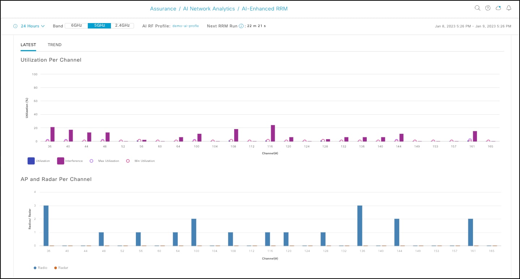
Task: Click the 'Radios/ Radar' axis title
Action: coord(30,219)
